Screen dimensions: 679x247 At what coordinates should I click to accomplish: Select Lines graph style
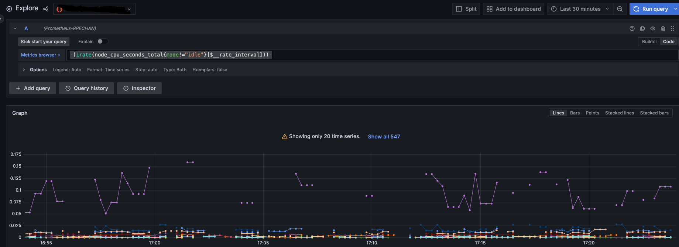[558, 113]
